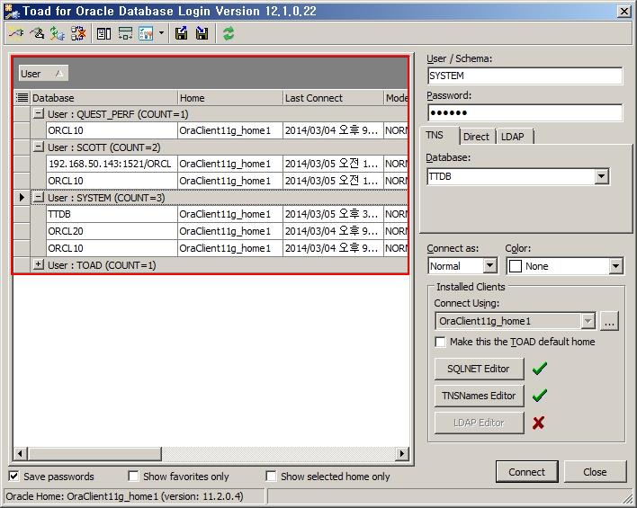Open the SQLNET Editor
Viewport: 637px width, 508px height.
coord(478,369)
